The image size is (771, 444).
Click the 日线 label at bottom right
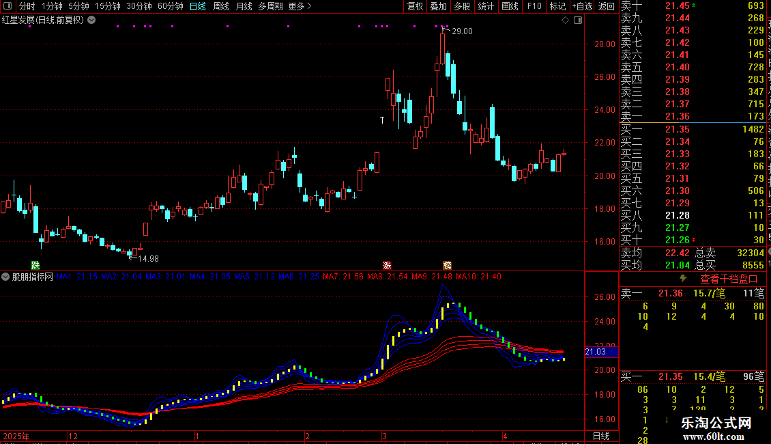[601, 436]
